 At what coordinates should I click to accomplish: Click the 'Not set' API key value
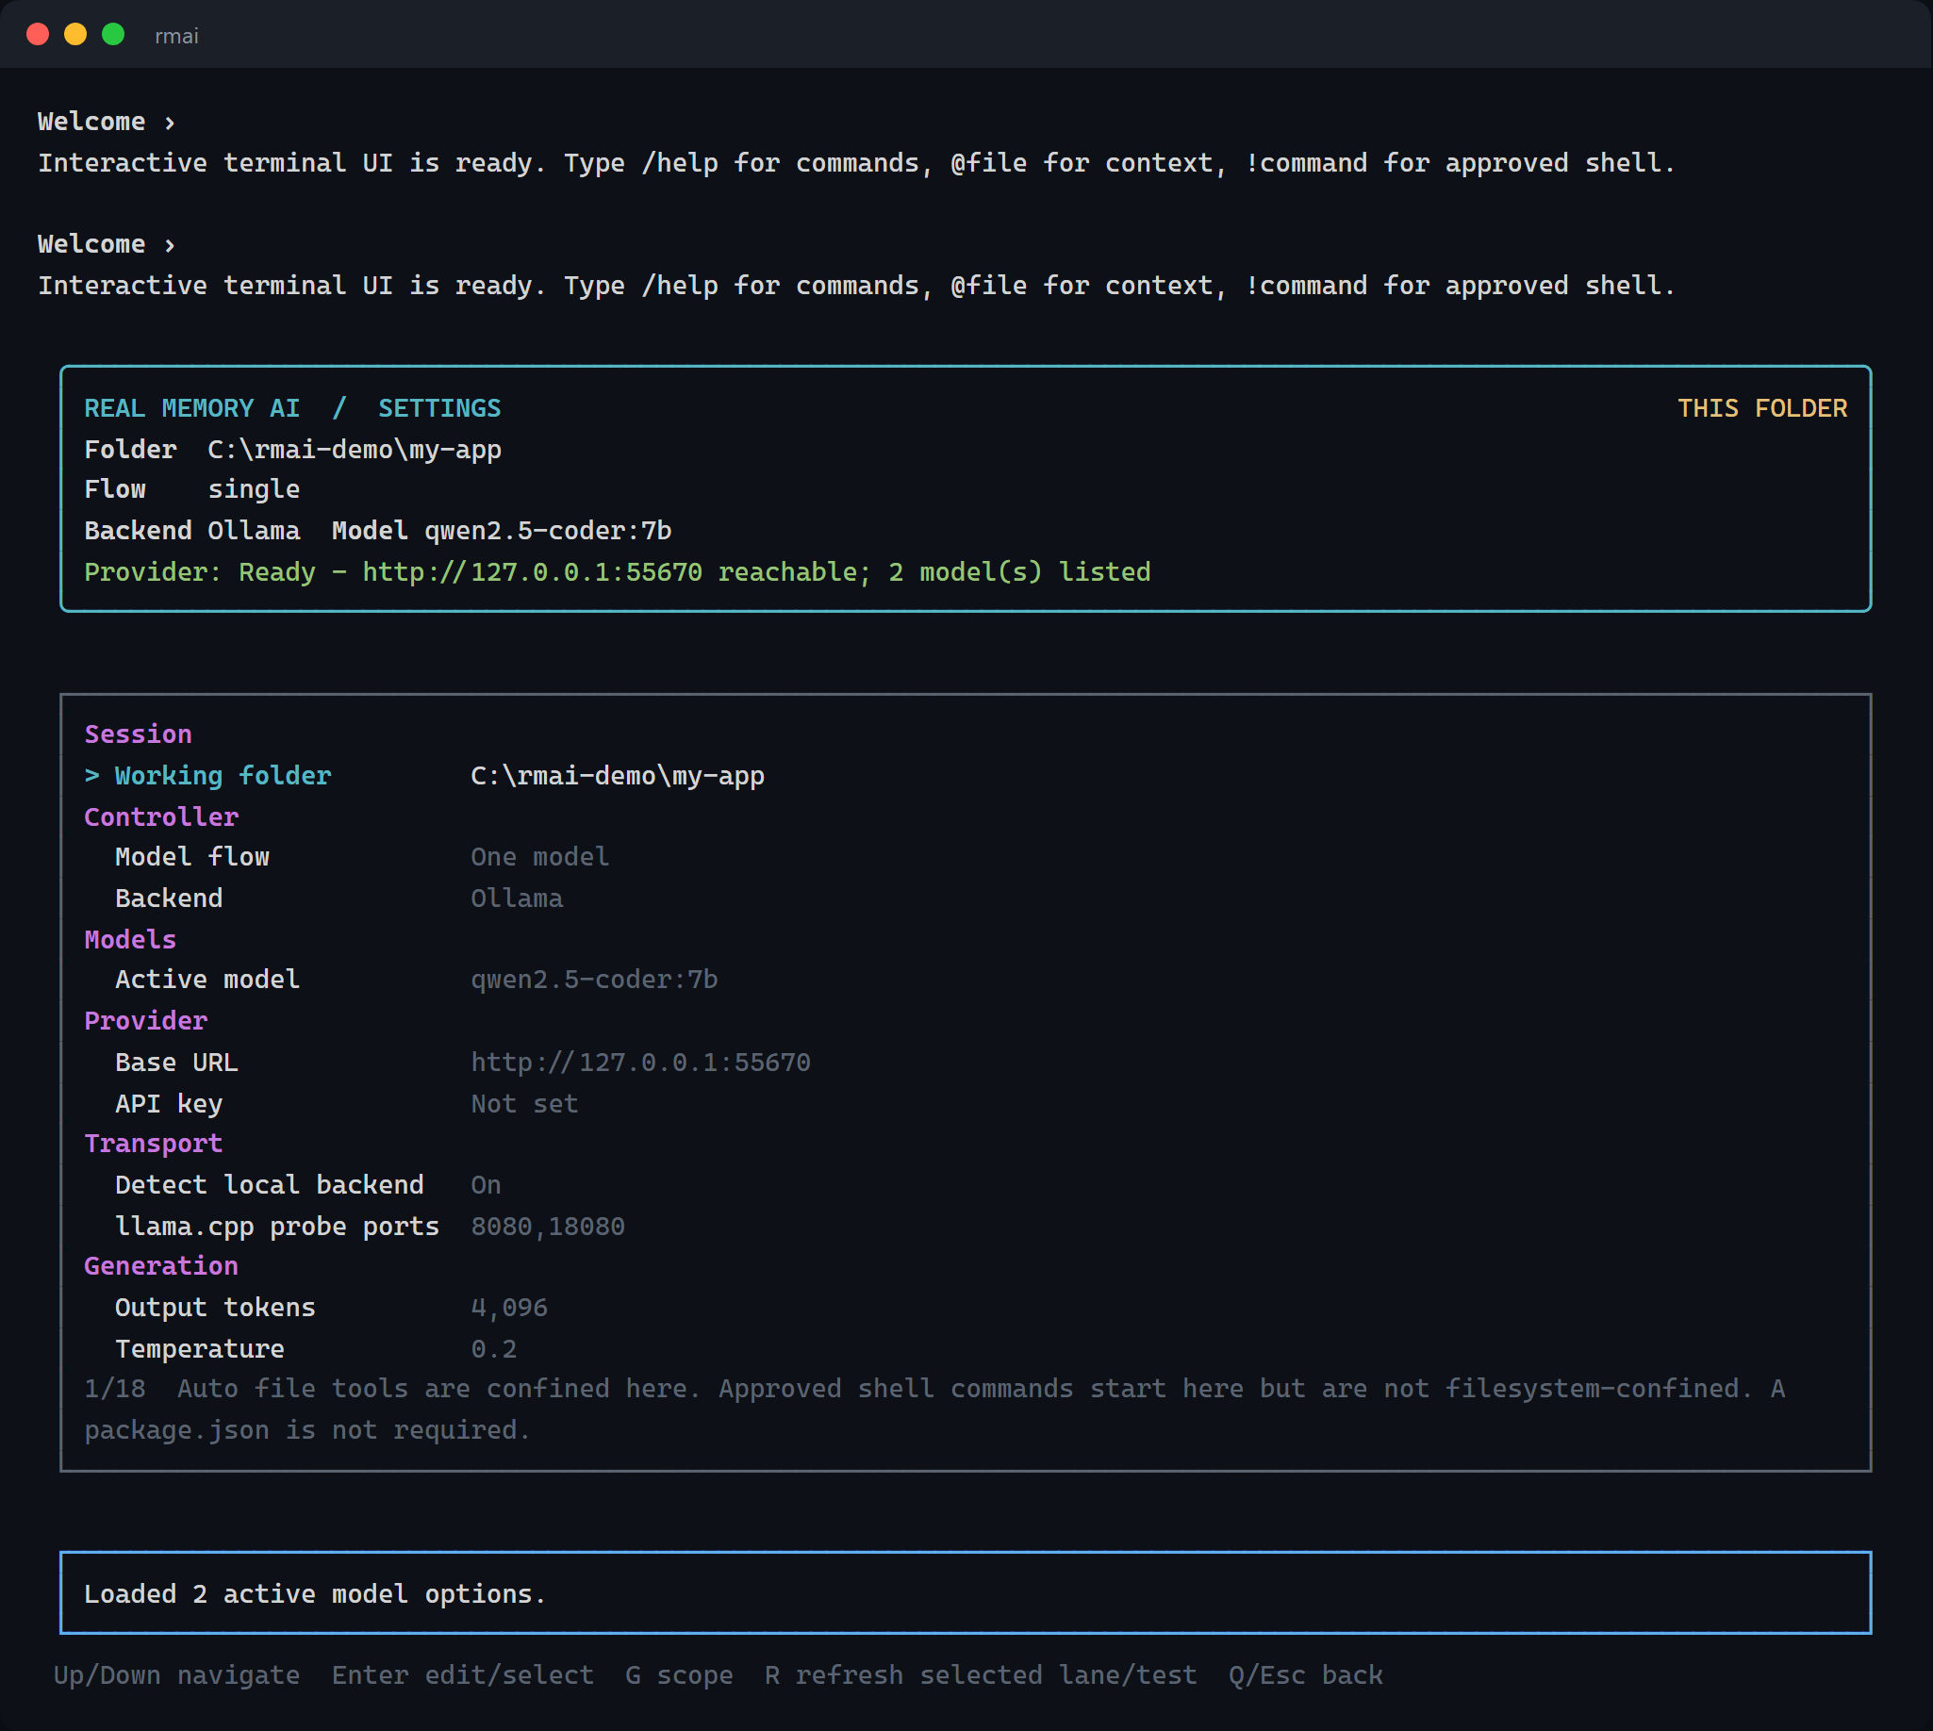(525, 1103)
